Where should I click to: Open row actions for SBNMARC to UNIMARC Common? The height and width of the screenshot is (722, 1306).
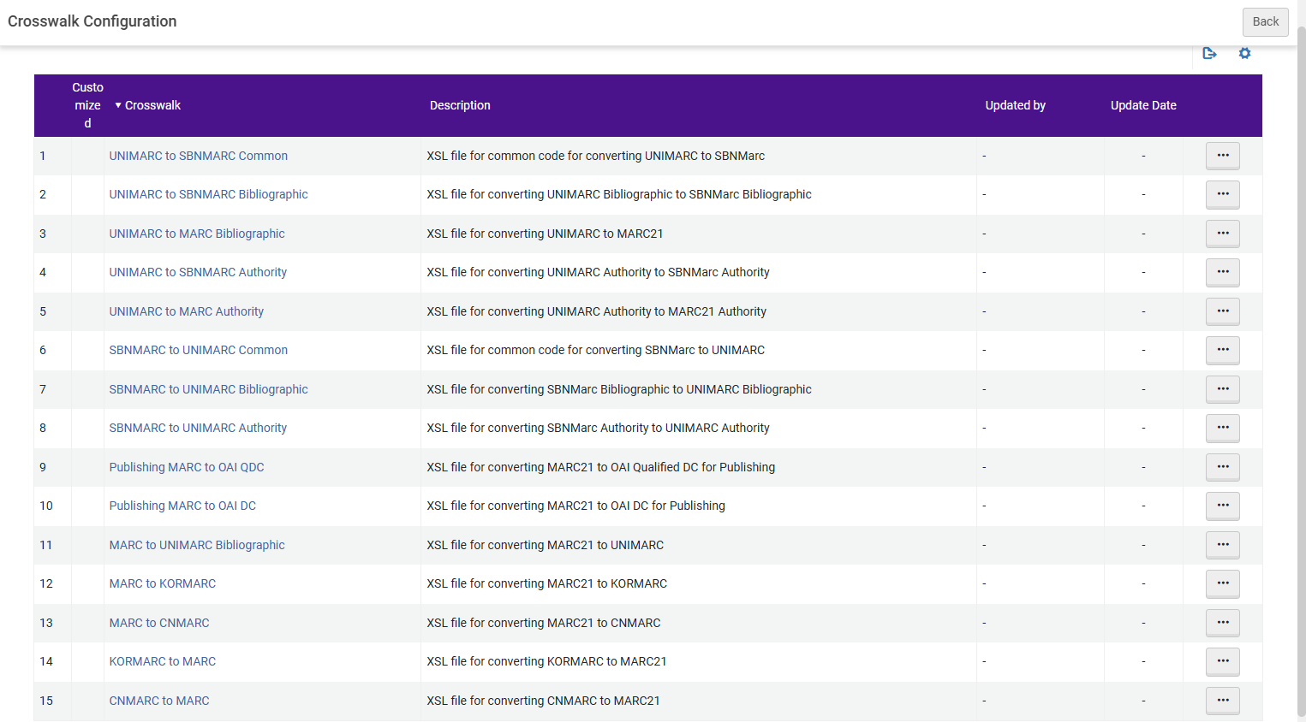pos(1223,350)
